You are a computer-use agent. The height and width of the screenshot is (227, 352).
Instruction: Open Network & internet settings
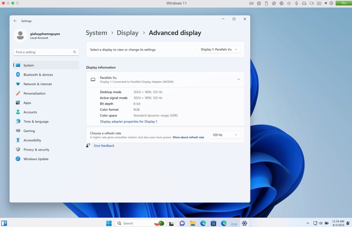click(46, 84)
